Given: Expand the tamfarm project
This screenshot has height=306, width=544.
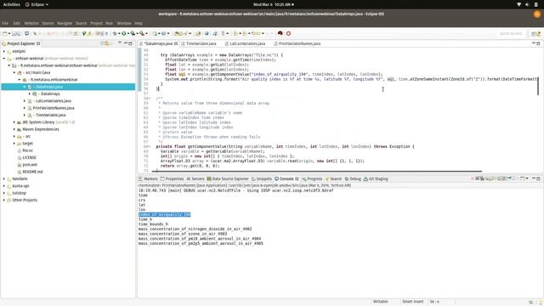Looking at the screenshot, I should pos(4,178).
